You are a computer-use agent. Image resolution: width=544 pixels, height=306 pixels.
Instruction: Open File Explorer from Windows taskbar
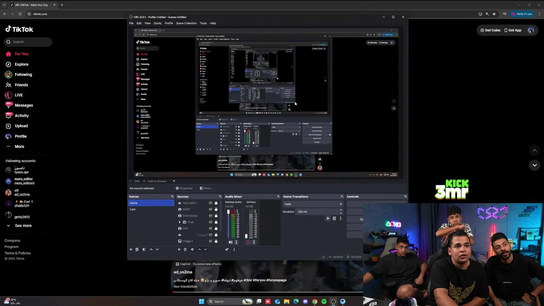point(286,301)
